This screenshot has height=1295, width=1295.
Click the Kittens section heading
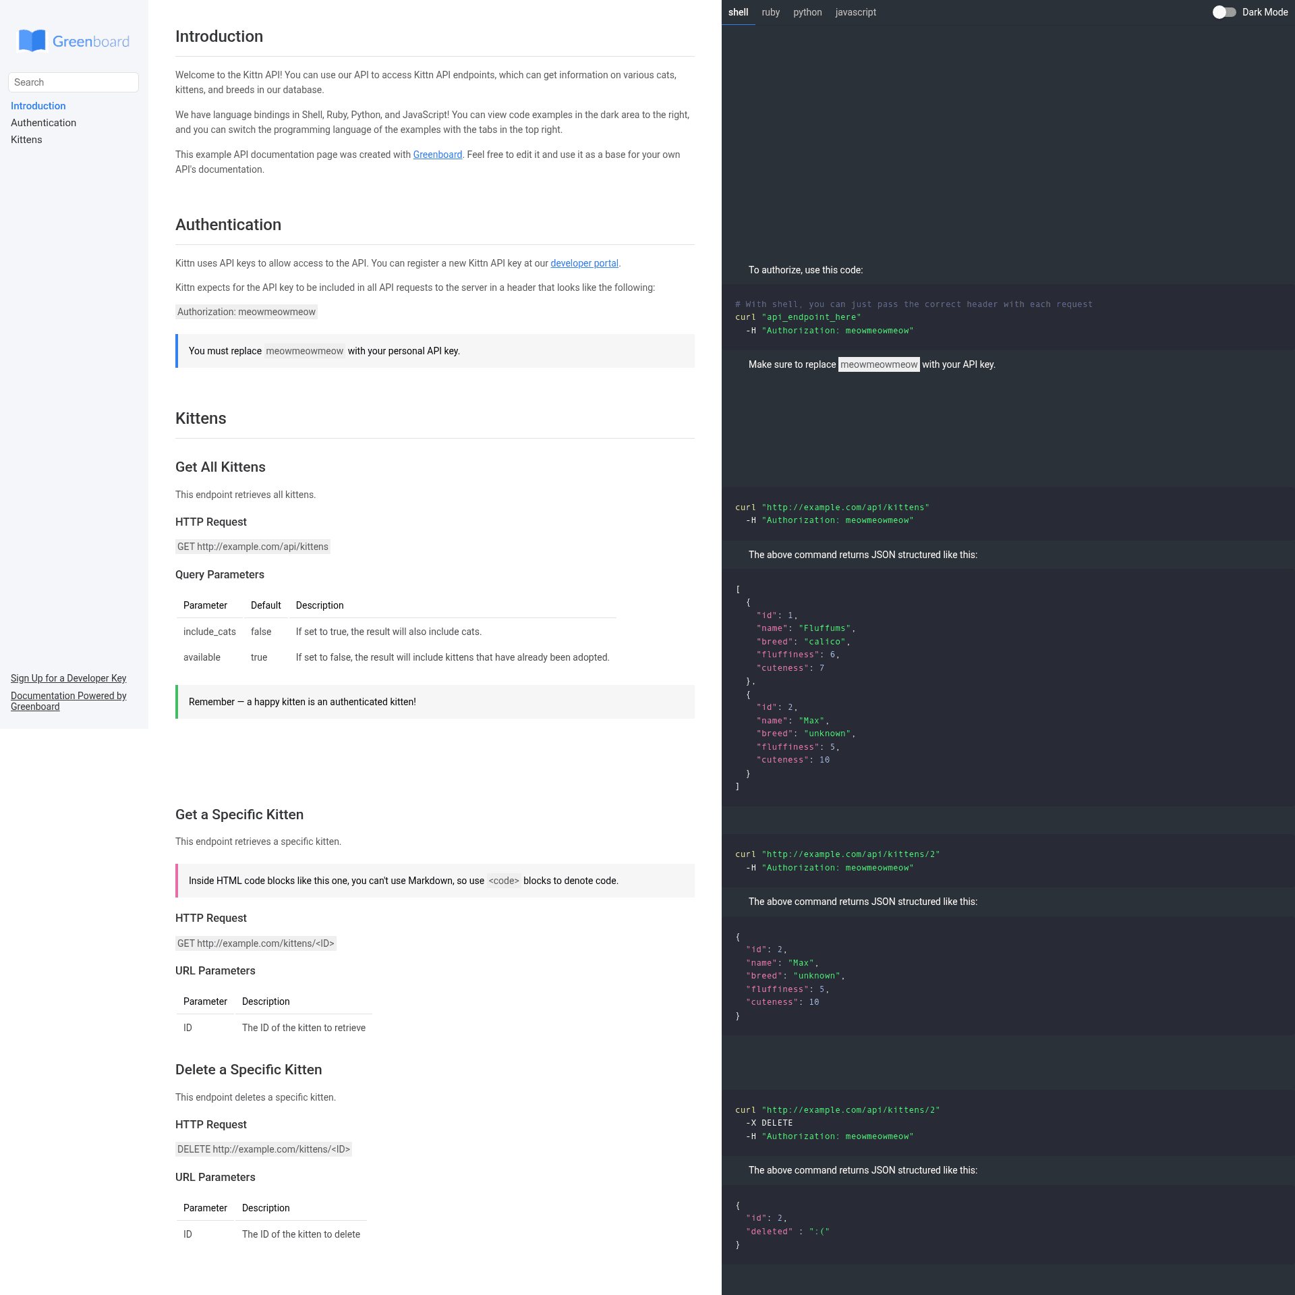click(201, 418)
